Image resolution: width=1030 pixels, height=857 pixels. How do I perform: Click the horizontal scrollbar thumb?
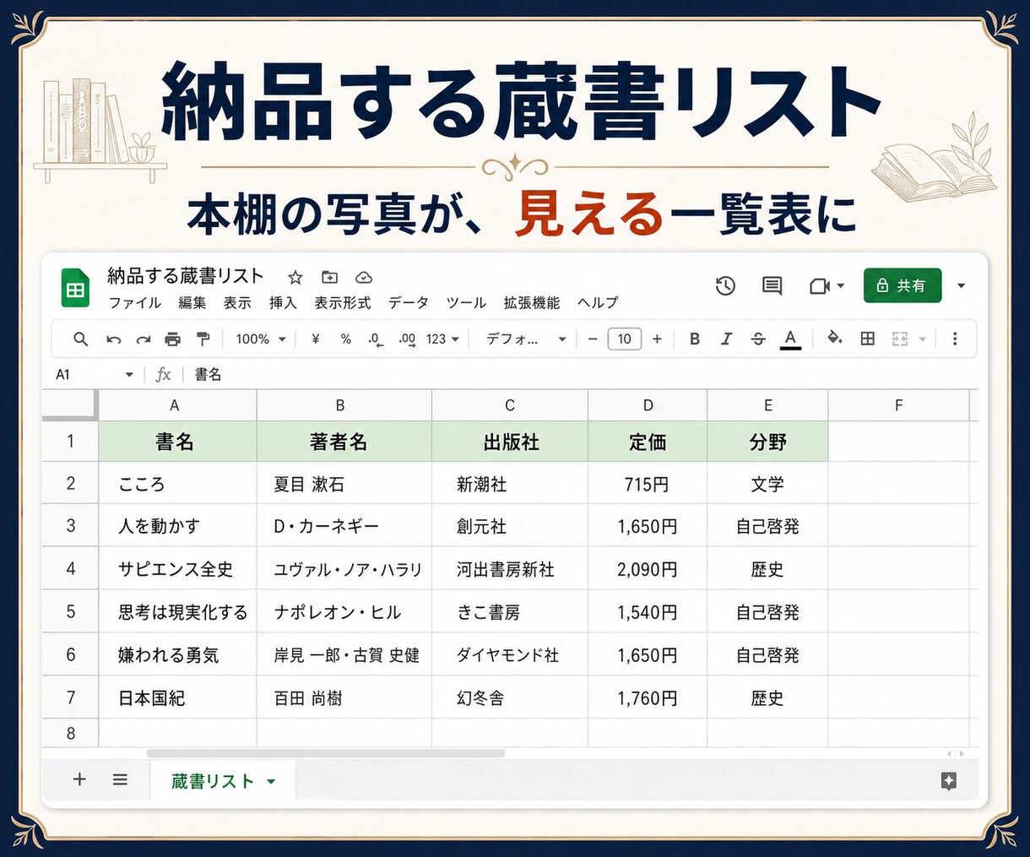[x=326, y=753]
